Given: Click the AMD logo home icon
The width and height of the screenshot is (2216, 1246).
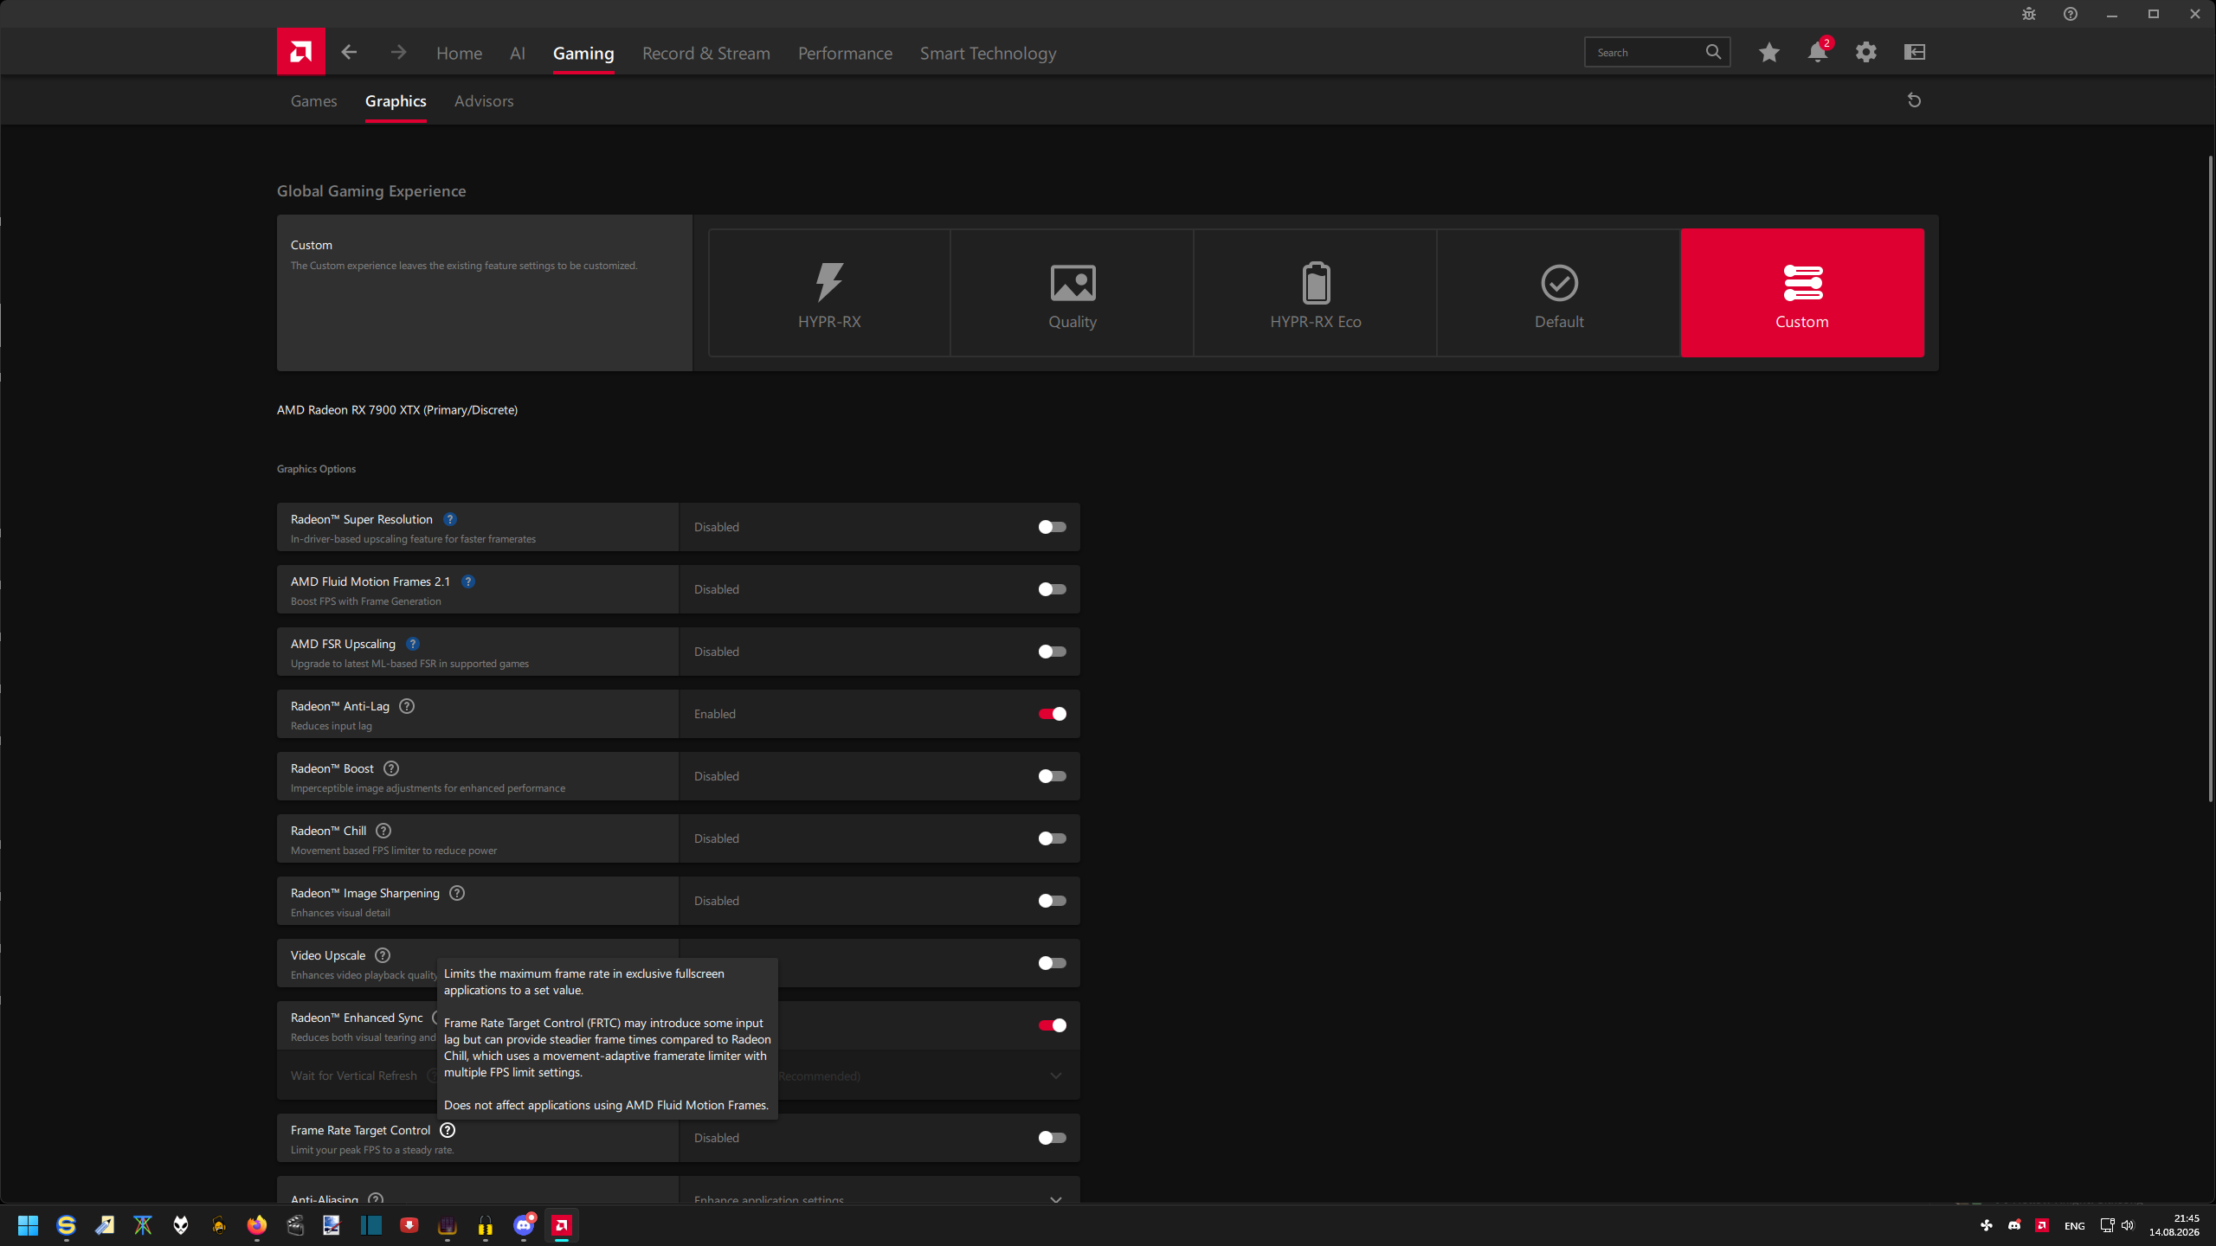Looking at the screenshot, I should click(x=300, y=52).
